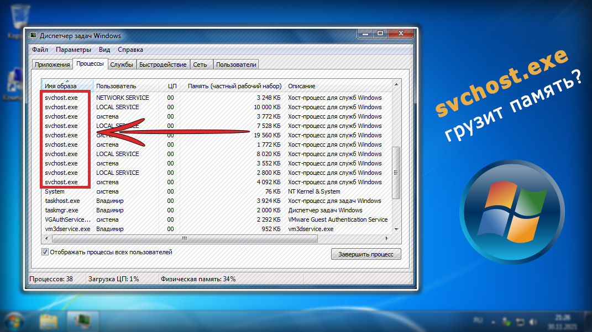The image size is (592, 332).
Task: Switch to the Сеть tab
Action: pos(200,65)
